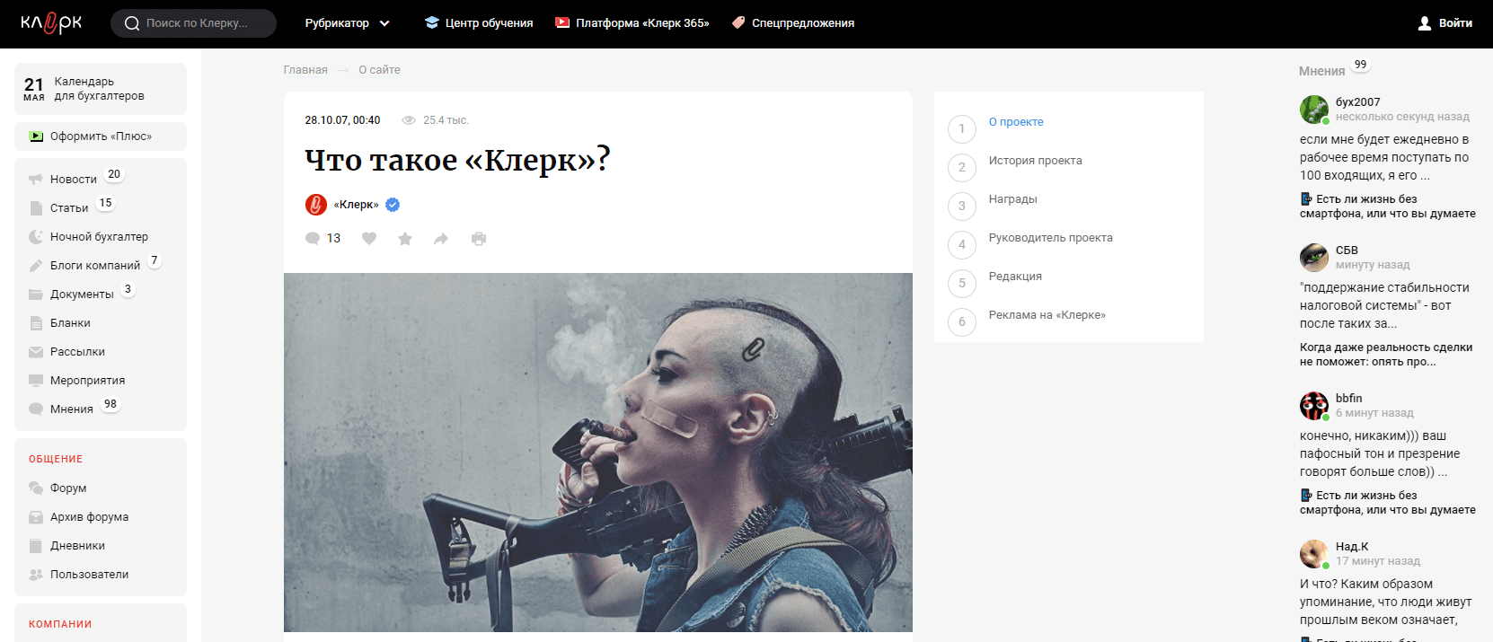Open Архив форума in sidebar
Screen dimensions: 1493x642
coord(89,516)
